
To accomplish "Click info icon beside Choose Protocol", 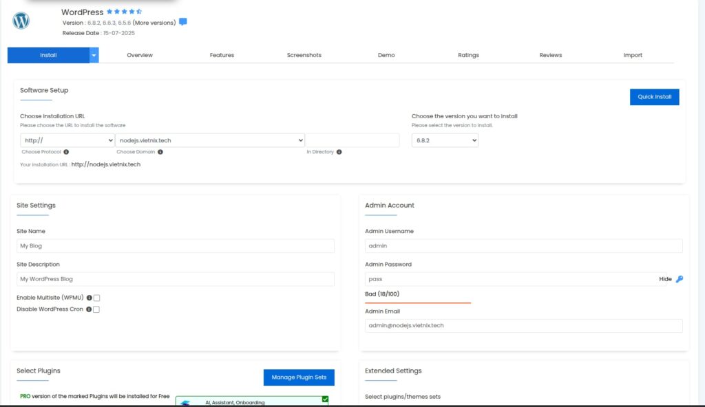I will tap(66, 152).
